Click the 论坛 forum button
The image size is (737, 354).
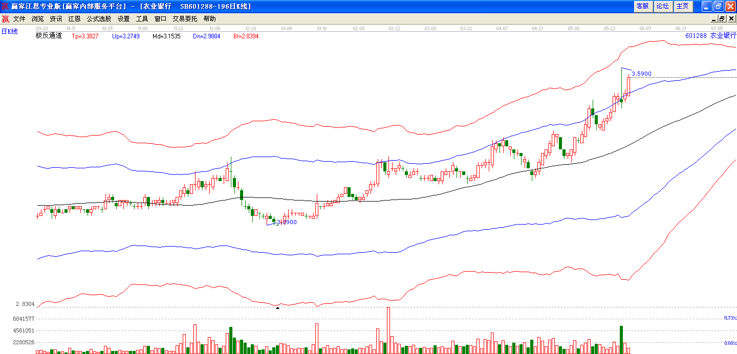pos(662,6)
